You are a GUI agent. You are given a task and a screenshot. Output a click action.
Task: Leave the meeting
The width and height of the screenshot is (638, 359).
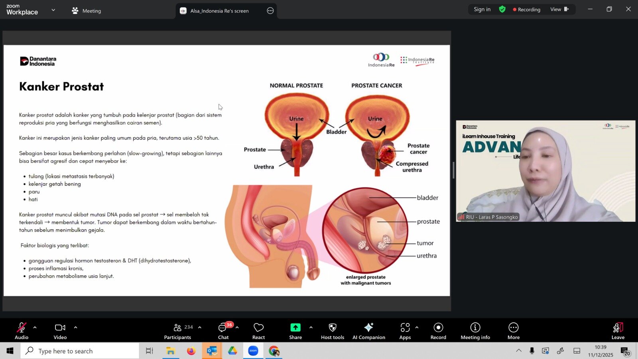618,331
